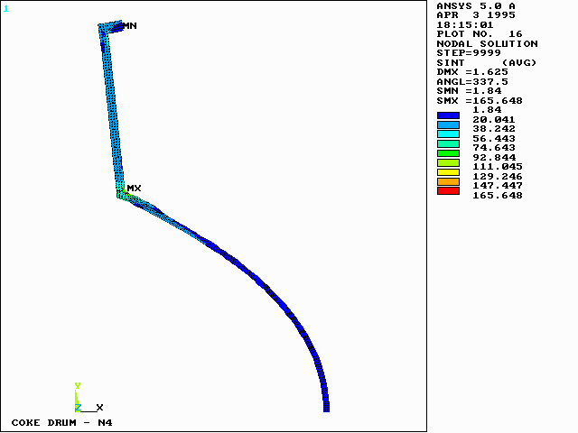Click the bottom end of the curved shell
Viewport: 578px width, 433px height.
tap(326, 407)
